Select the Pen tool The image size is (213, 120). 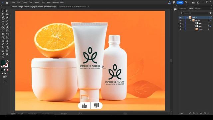pos(3,17)
